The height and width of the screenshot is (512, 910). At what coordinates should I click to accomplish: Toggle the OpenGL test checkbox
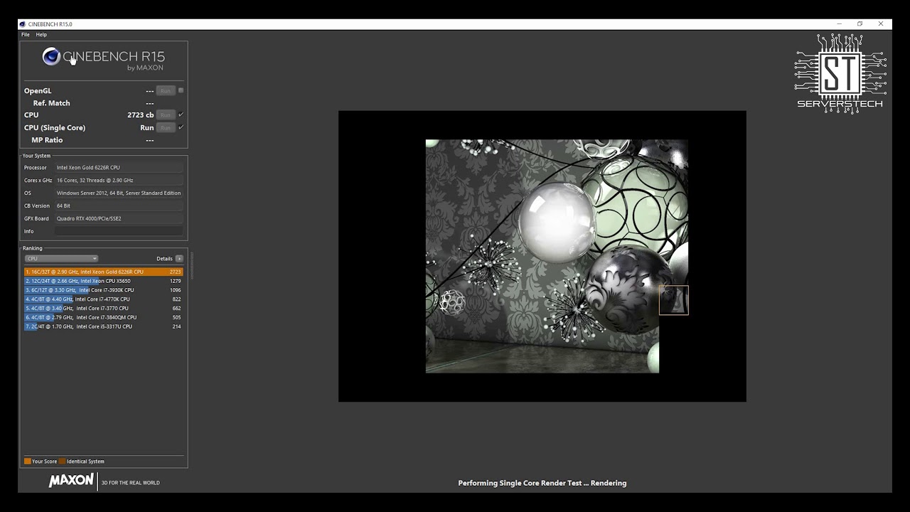coord(181,90)
